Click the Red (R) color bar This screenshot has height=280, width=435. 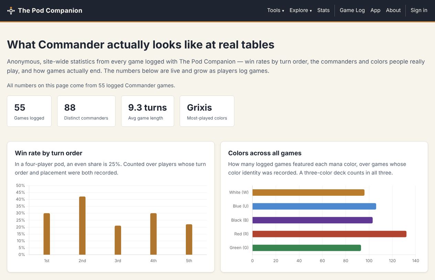329,234
